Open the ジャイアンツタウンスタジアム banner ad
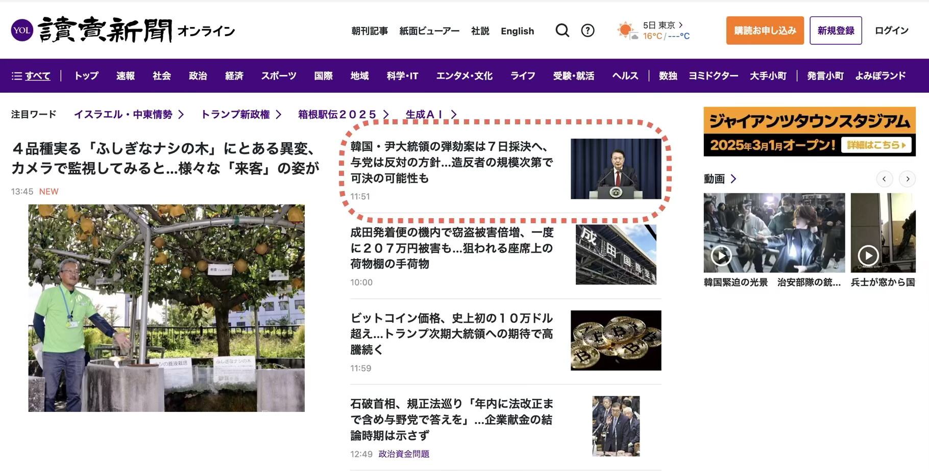929x471 pixels. point(810,132)
